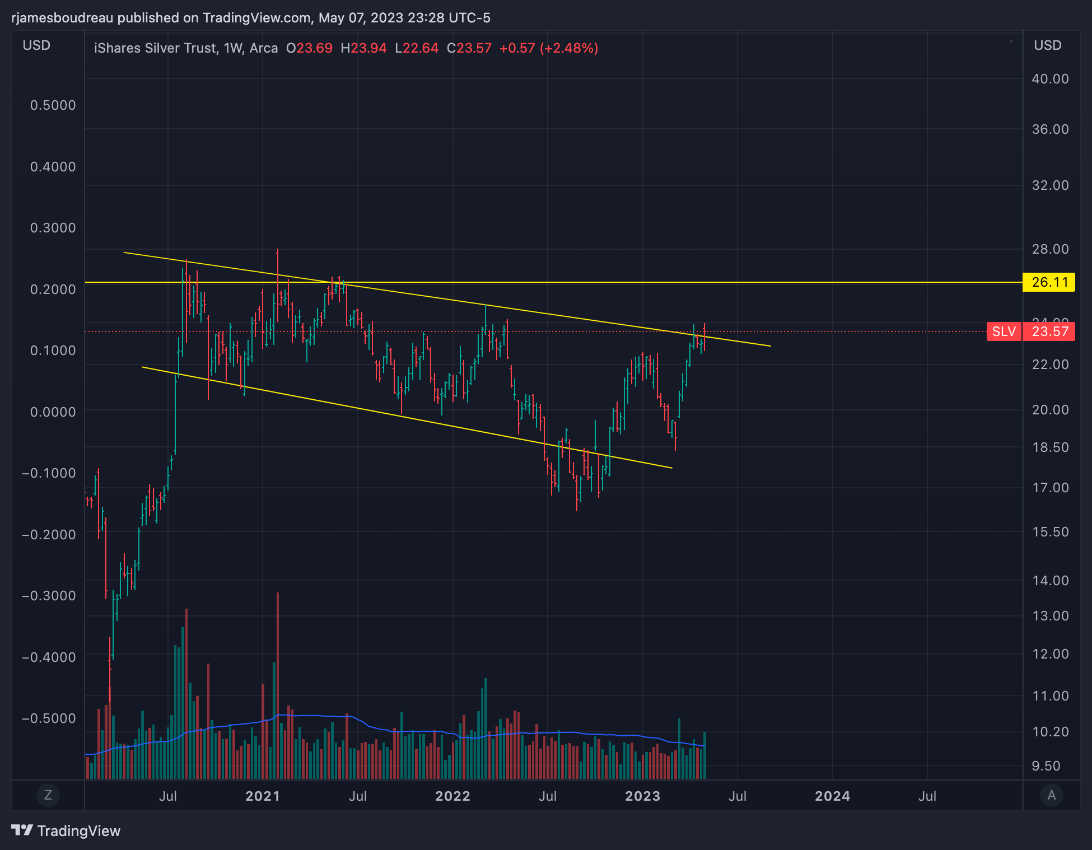Select the 2024 time axis label
This screenshot has height=850, width=1092.
tap(832, 796)
